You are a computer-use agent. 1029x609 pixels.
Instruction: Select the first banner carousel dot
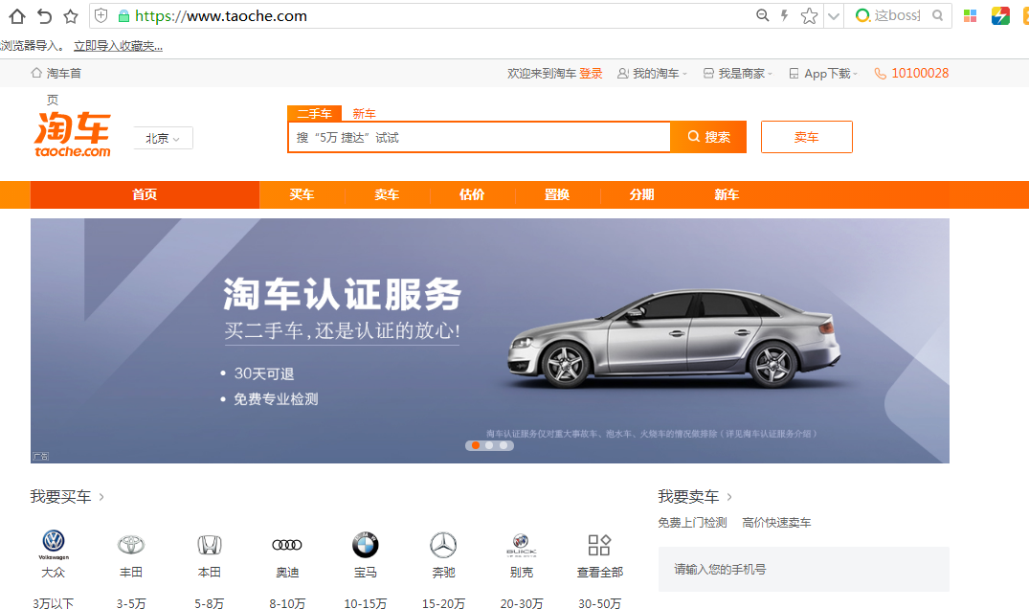[x=476, y=445]
